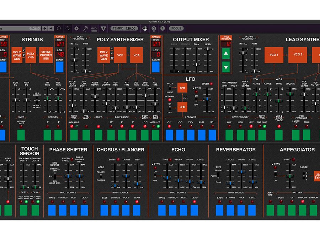Flip the Strings Up/Down 1 Octave switch

37,100
